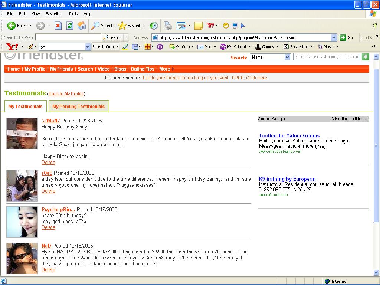Open the Search the Web button dropdown arrow
The image size is (380, 285).
126,37
